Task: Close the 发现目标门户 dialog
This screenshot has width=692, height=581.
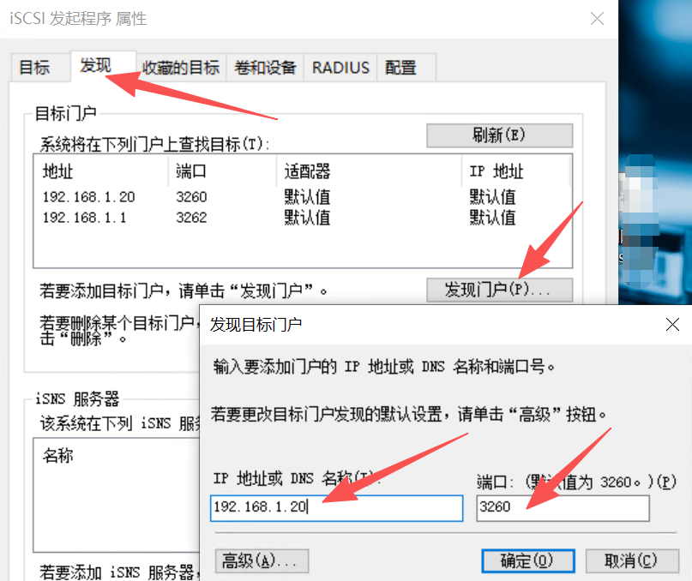Action: (672, 324)
